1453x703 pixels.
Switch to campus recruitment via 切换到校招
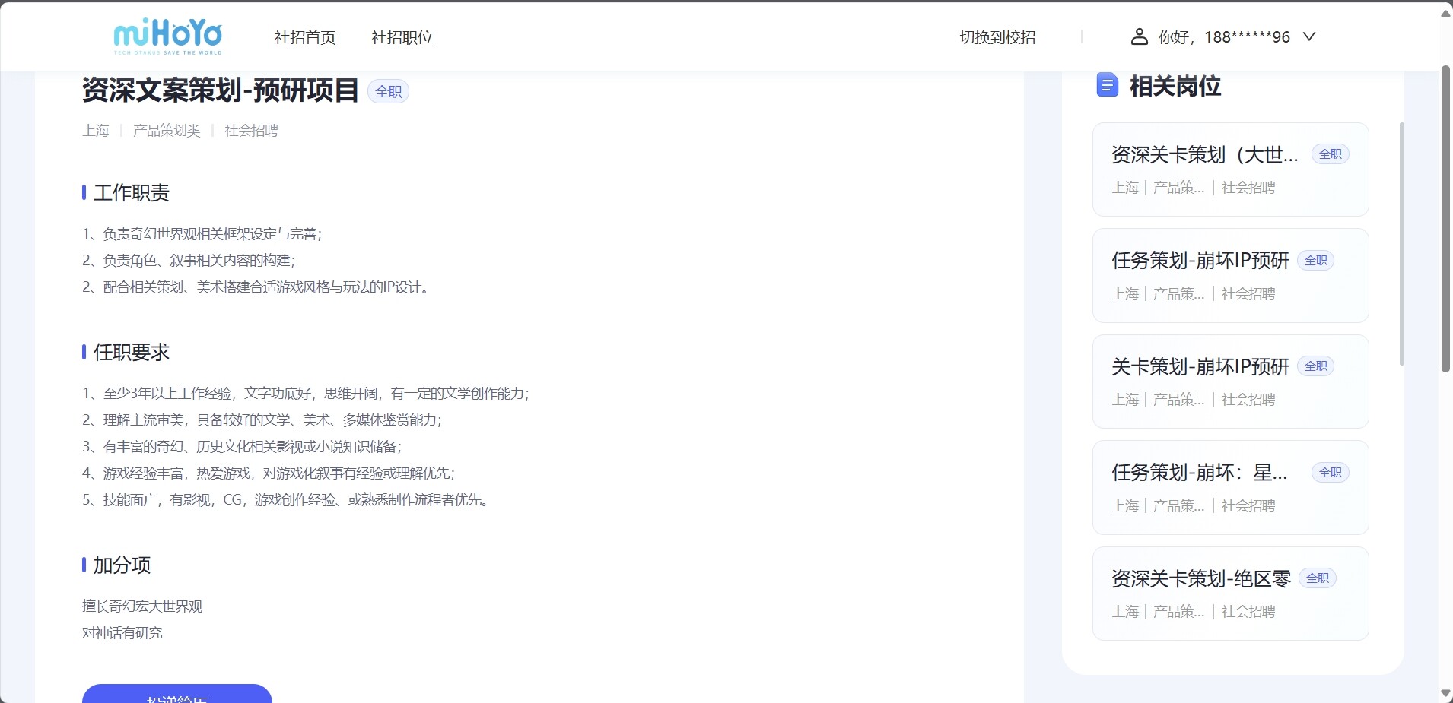[x=997, y=37]
